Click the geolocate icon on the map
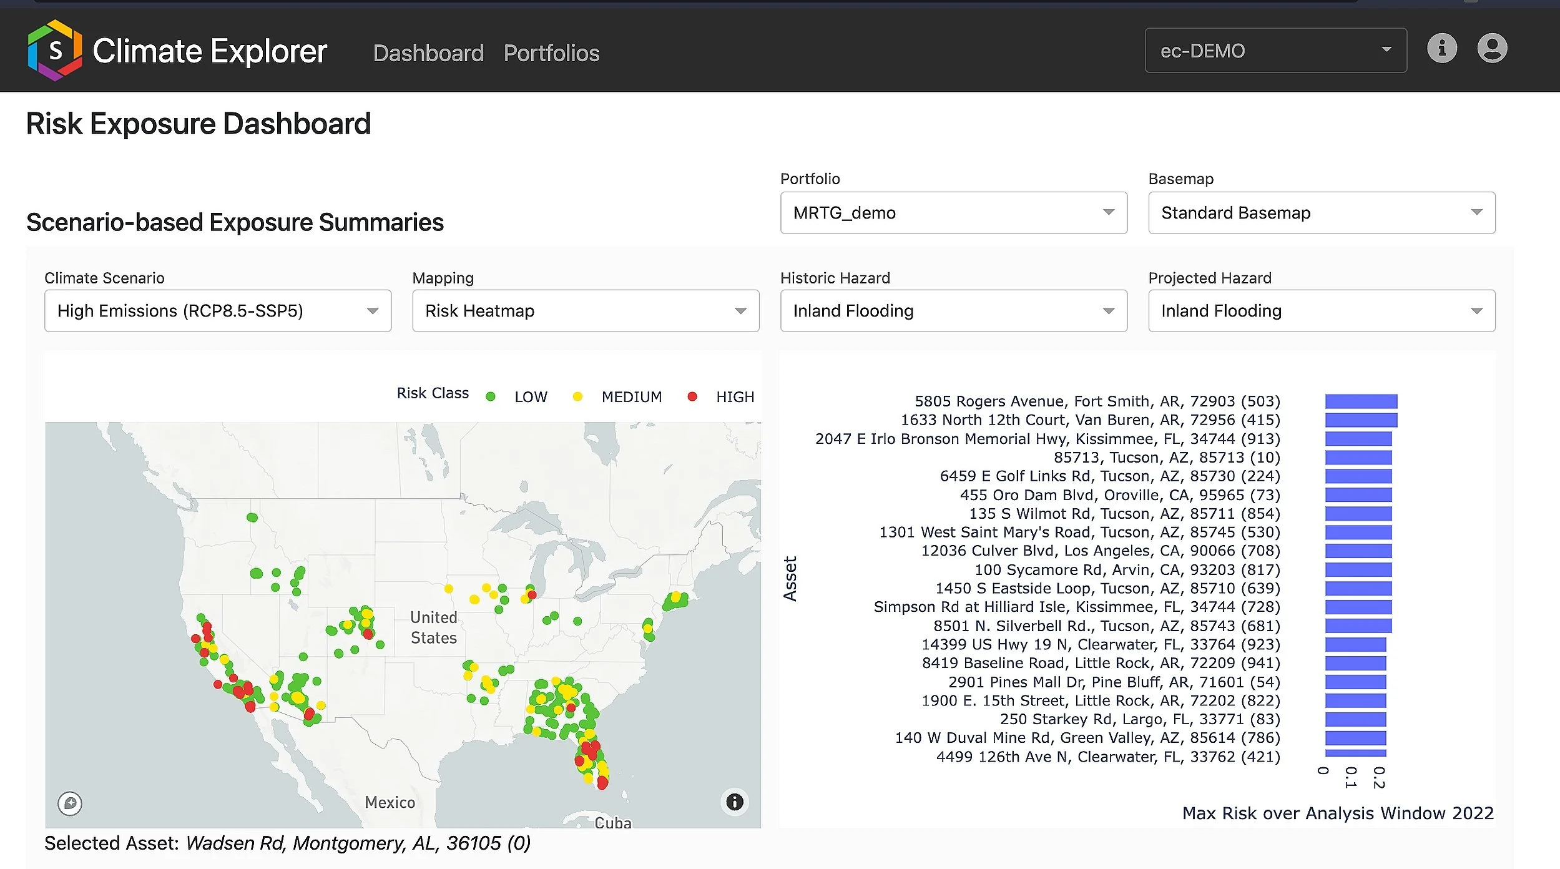This screenshot has height=869, width=1560. [70, 804]
